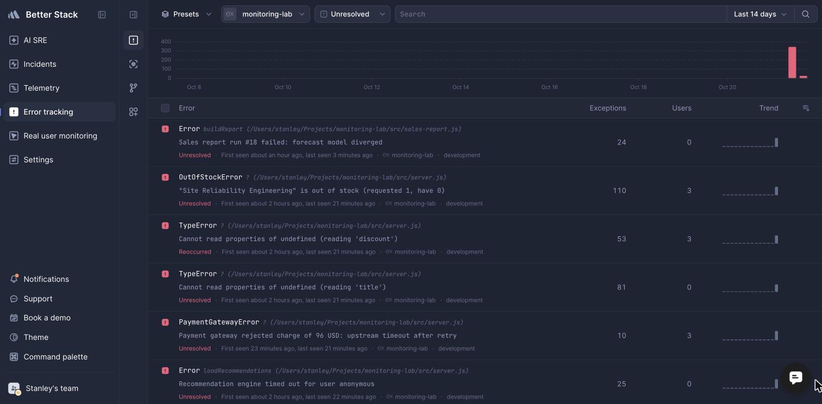This screenshot has height=404, width=822.
Task: Click the search magnifier icon
Action: pyautogui.click(x=806, y=14)
